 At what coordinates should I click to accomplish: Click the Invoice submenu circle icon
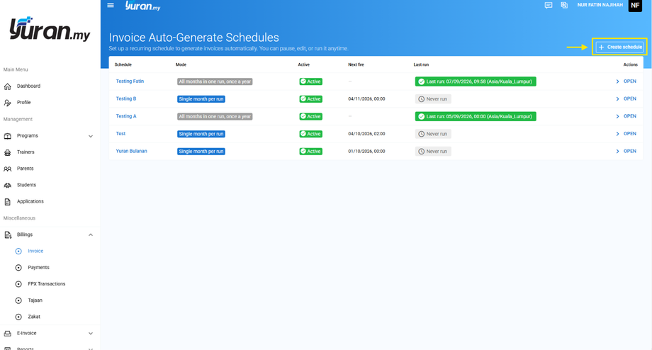pyautogui.click(x=18, y=252)
